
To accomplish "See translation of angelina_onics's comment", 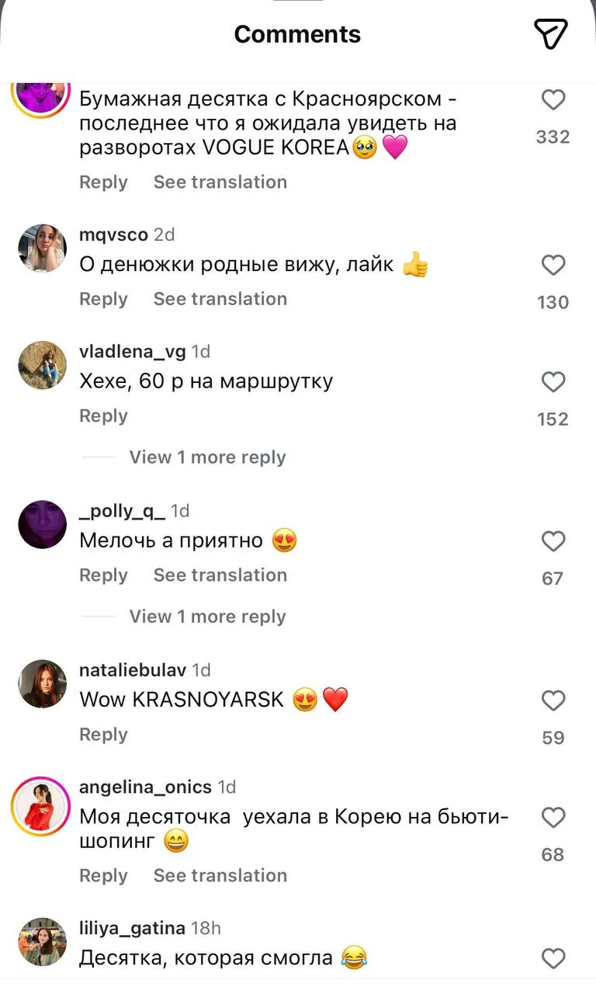I will tap(220, 876).
